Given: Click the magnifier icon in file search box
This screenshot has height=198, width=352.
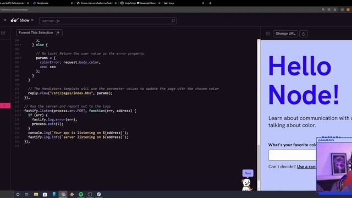Looking at the screenshot, I should 173,21.
